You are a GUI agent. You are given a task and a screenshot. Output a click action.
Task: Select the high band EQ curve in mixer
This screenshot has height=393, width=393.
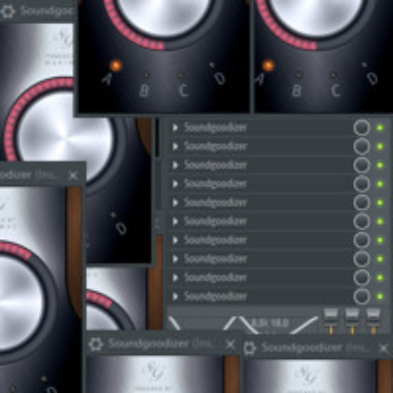coord(305,325)
